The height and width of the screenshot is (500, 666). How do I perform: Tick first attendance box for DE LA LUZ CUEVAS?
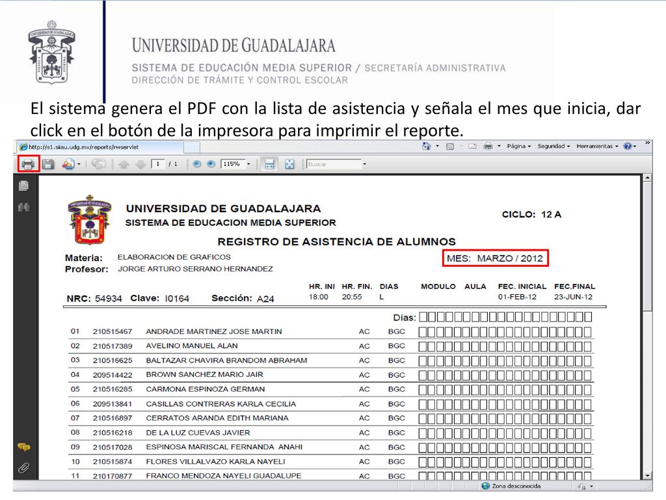coord(423,433)
